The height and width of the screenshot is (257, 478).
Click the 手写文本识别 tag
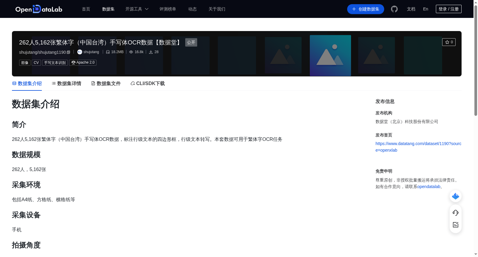click(55, 63)
